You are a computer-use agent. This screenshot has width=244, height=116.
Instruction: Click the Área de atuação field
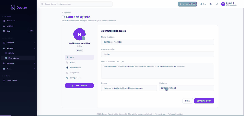click(157, 54)
